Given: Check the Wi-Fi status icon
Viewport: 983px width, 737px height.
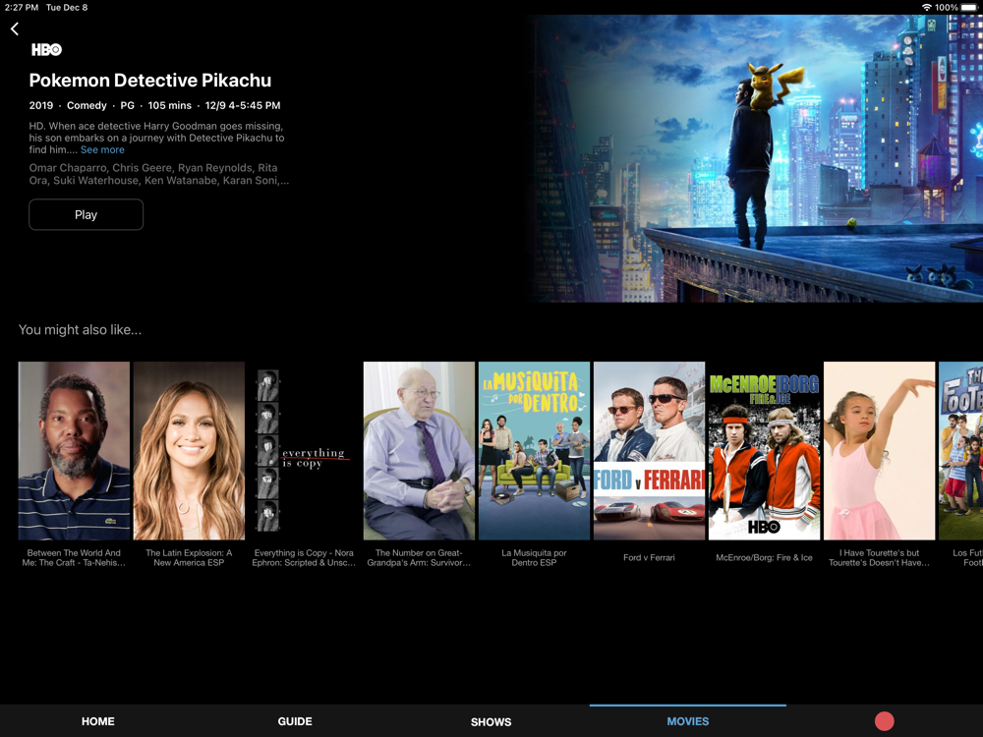Looking at the screenshot, I should click(926, 8).
